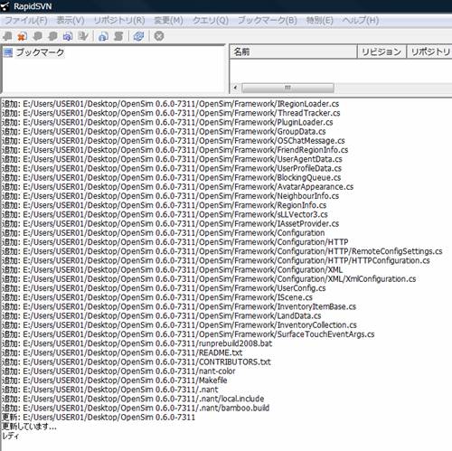The image size is (452, 451).
Task: Click the log line for IRegionLoader.cs
Action: tap(171, 104)
